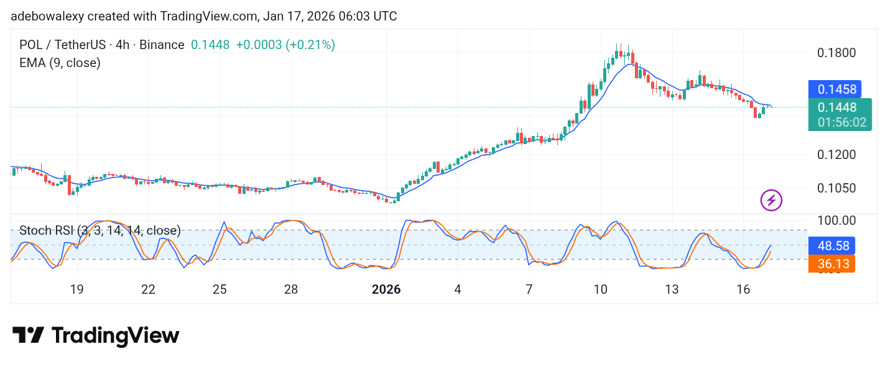Click the Stoch RSI indicator label
The height and width of the screenshot is (367, 888).
100,230
